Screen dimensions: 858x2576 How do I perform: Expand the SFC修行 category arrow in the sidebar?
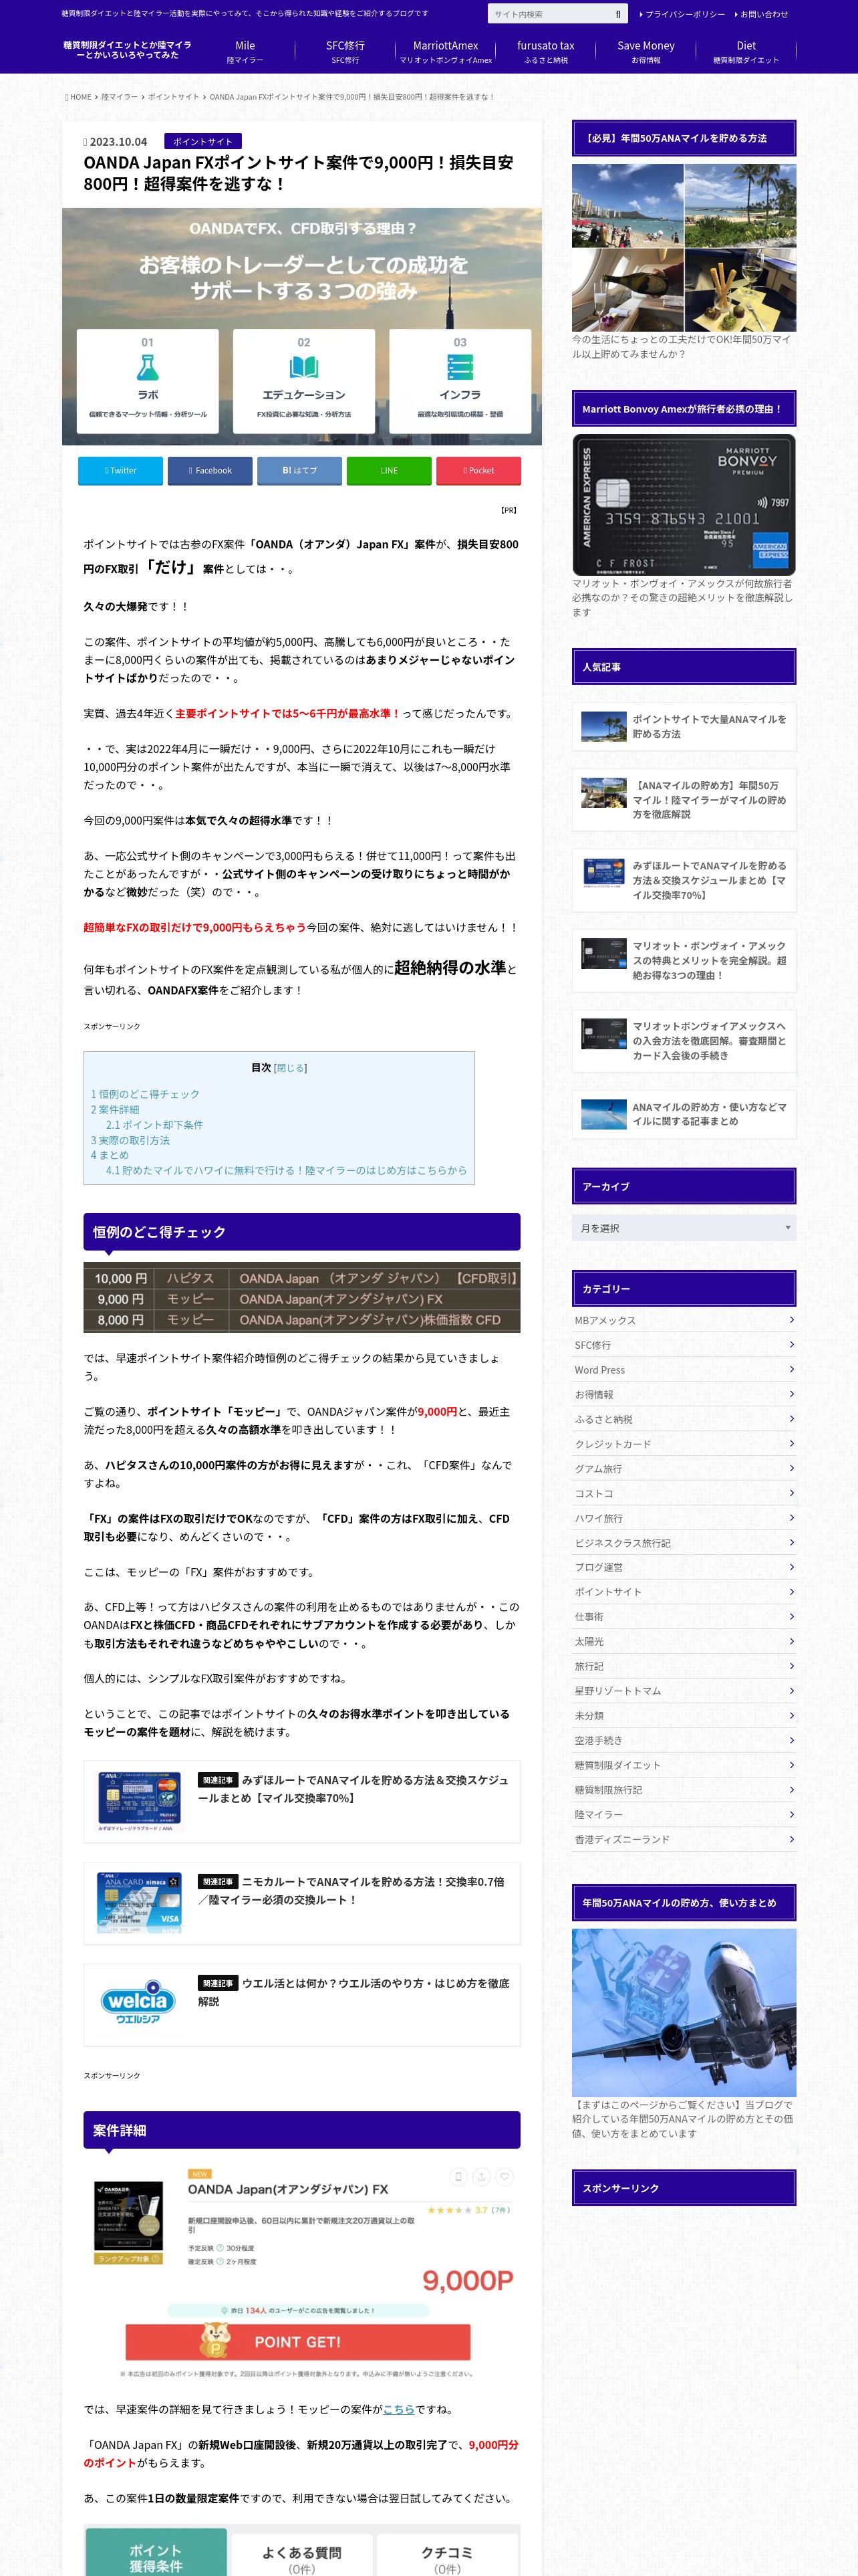tap(791, 1344)
